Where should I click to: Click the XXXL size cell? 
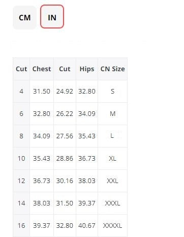coord(113,203)
